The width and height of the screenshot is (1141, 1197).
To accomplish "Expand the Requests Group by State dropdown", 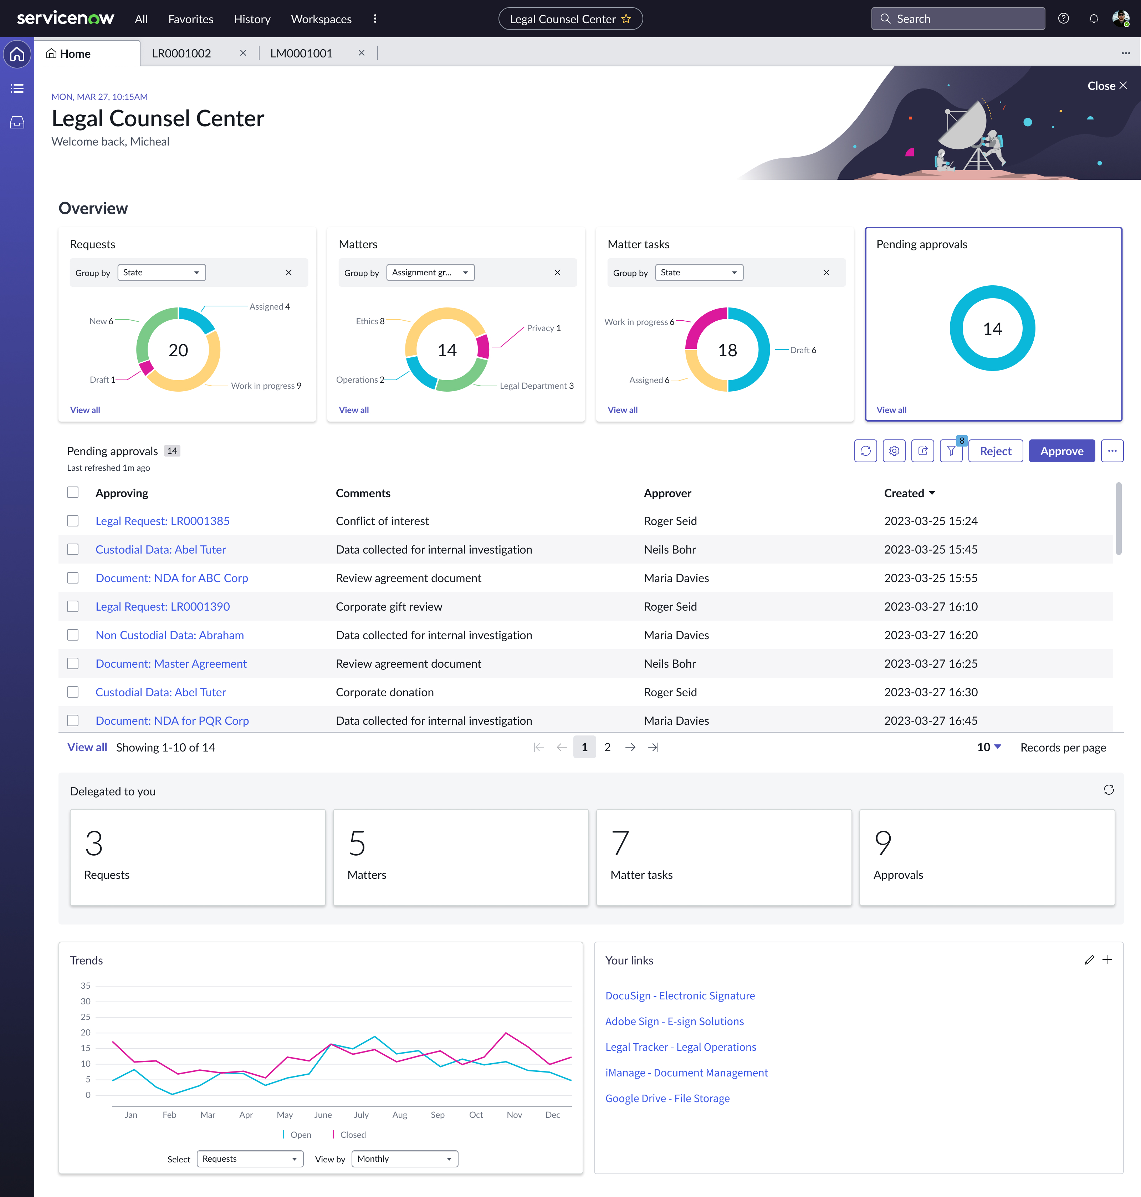I will [161, 272].
